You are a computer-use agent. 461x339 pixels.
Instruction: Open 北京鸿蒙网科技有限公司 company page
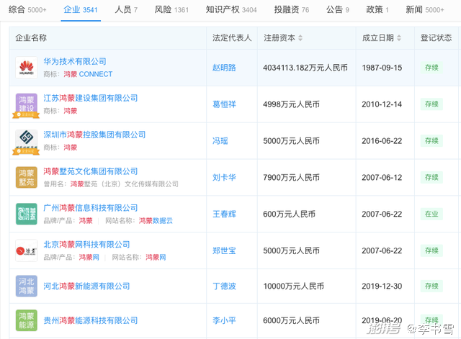(x=86, y=245)
